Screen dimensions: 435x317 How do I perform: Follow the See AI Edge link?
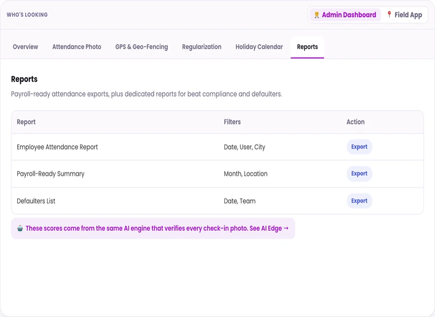tap(269, 228)
